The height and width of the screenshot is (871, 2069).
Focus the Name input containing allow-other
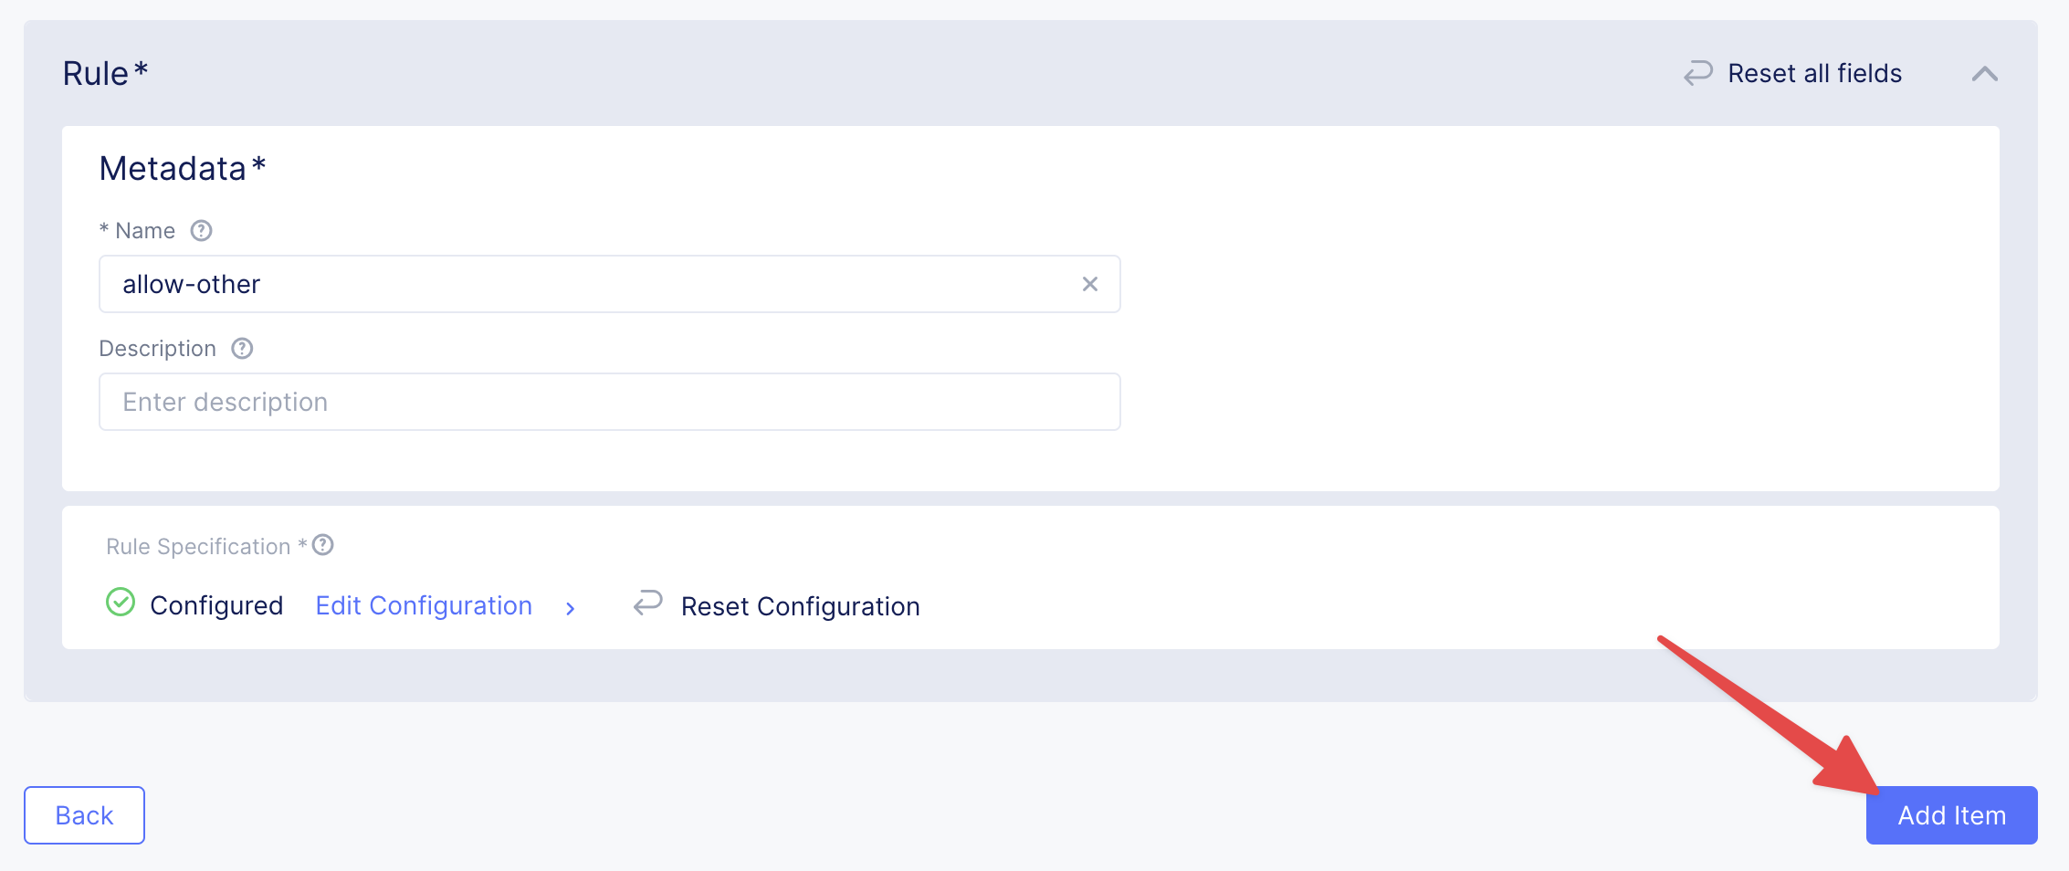click(x=593, y=284)
